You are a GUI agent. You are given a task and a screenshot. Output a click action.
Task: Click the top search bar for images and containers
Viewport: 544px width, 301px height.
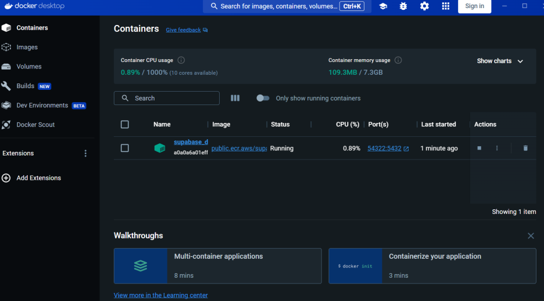tap(287, 6)
